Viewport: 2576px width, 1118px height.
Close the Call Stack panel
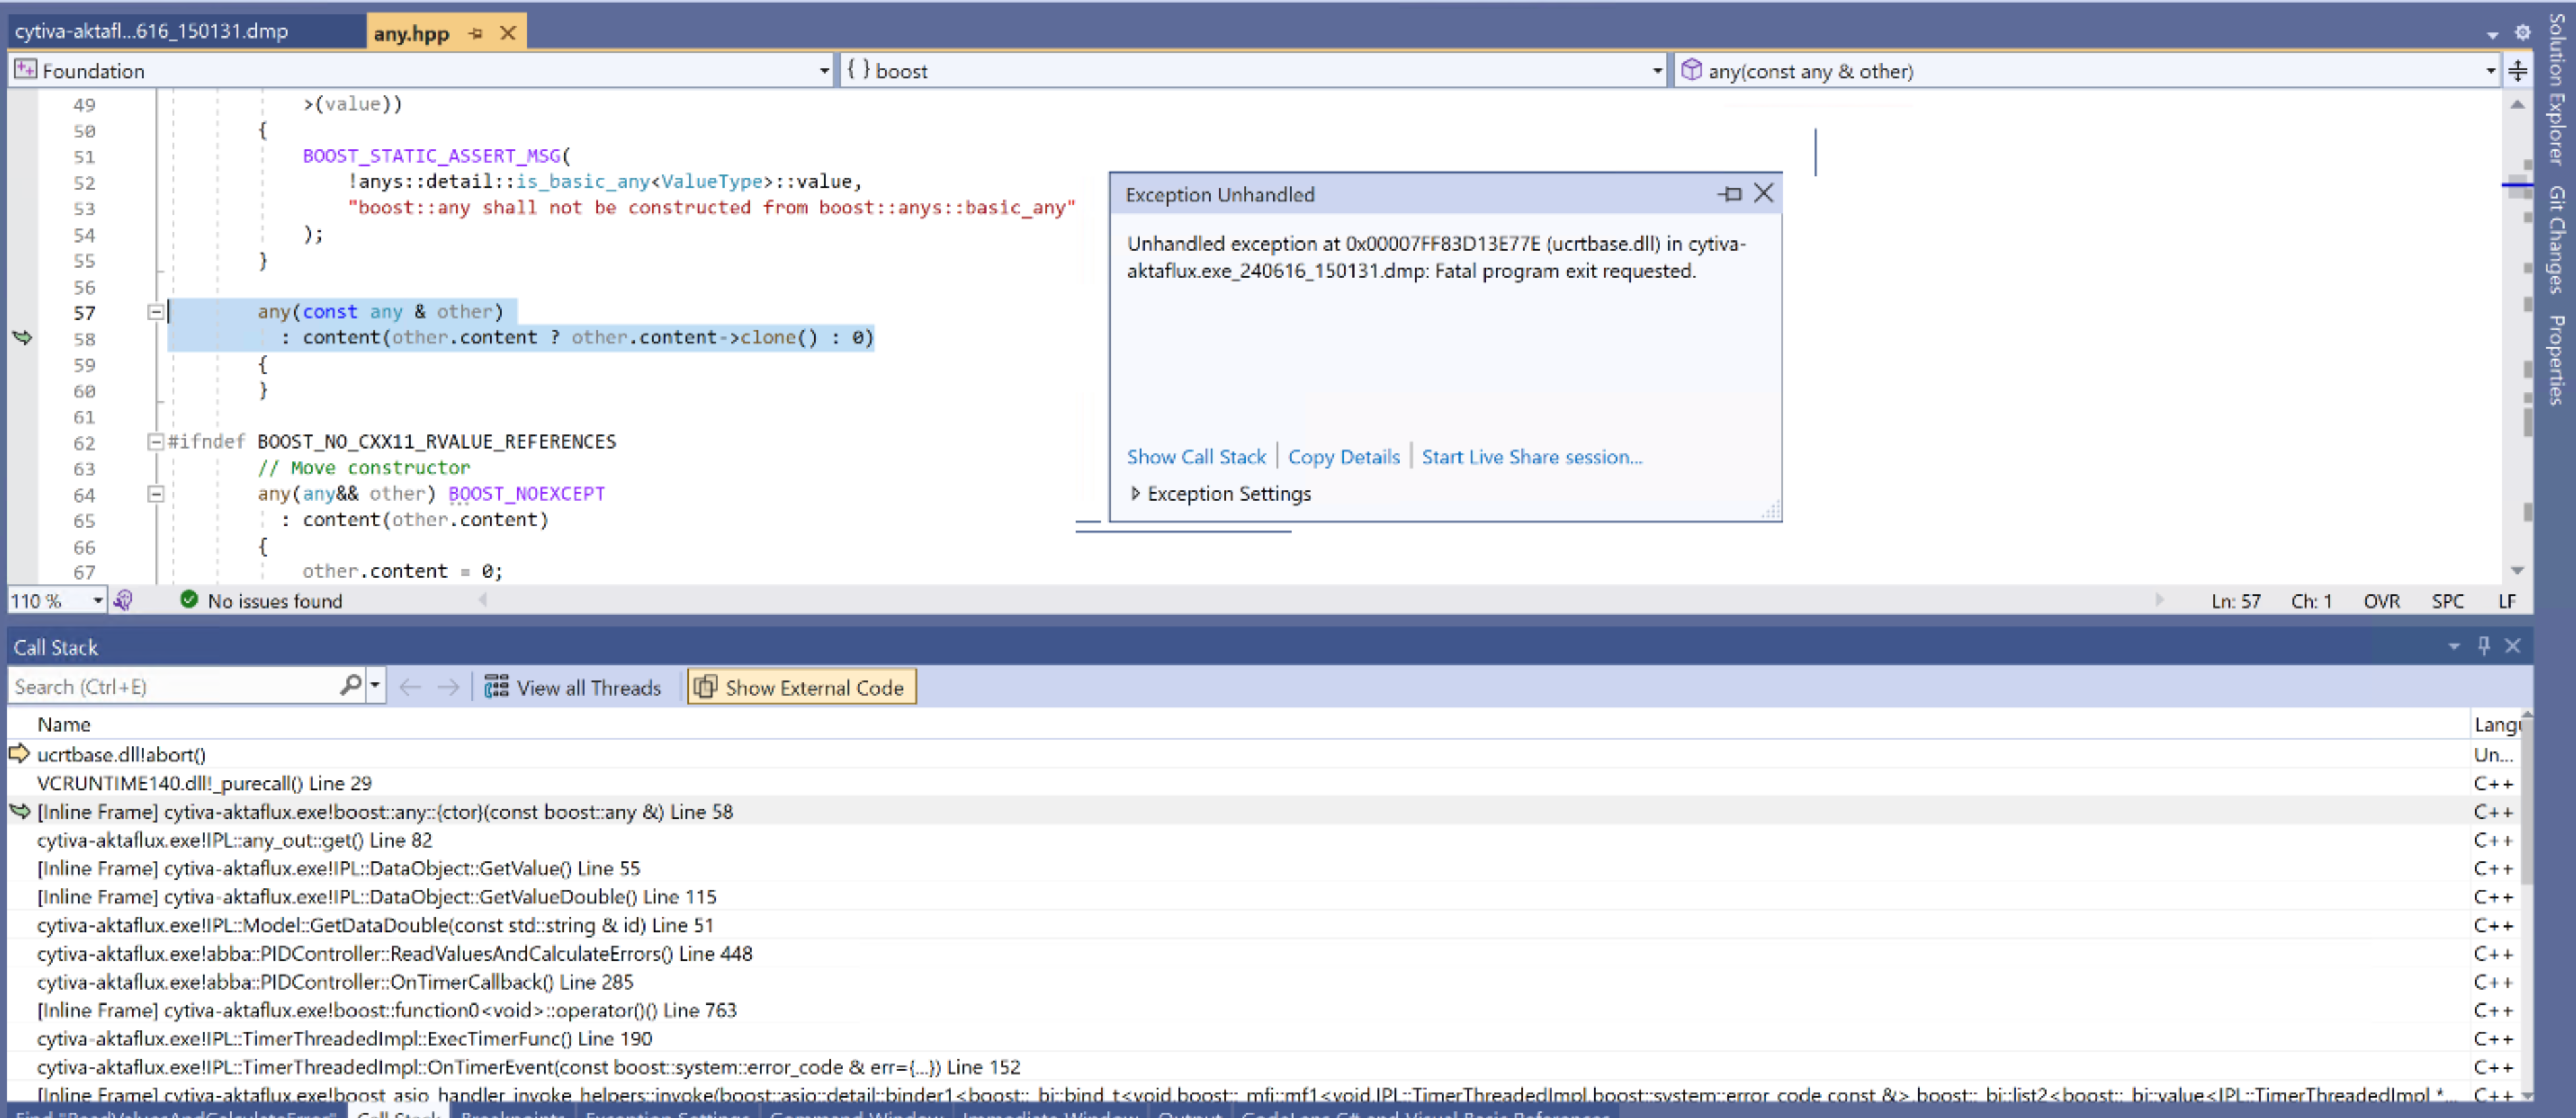[2512, 646]
